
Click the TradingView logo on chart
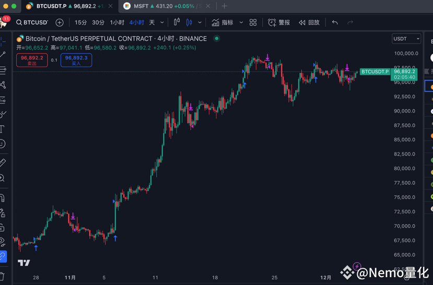24,263
